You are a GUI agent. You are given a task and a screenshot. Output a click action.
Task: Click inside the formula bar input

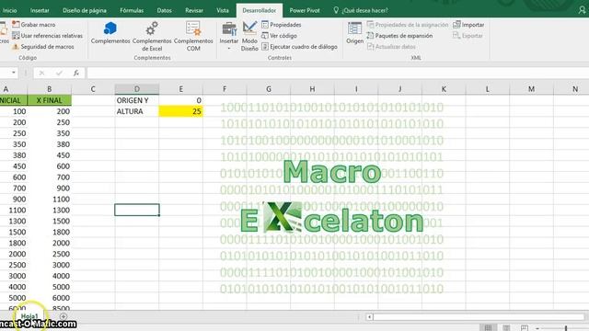[338, 73]
